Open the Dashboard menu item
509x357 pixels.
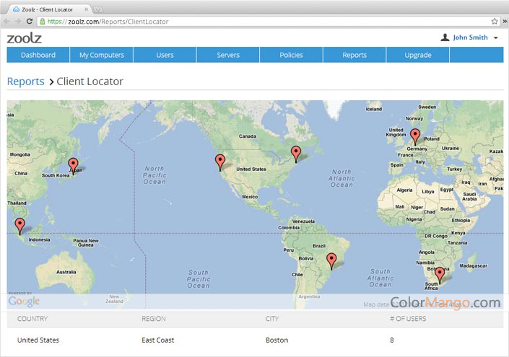[38, 55]
